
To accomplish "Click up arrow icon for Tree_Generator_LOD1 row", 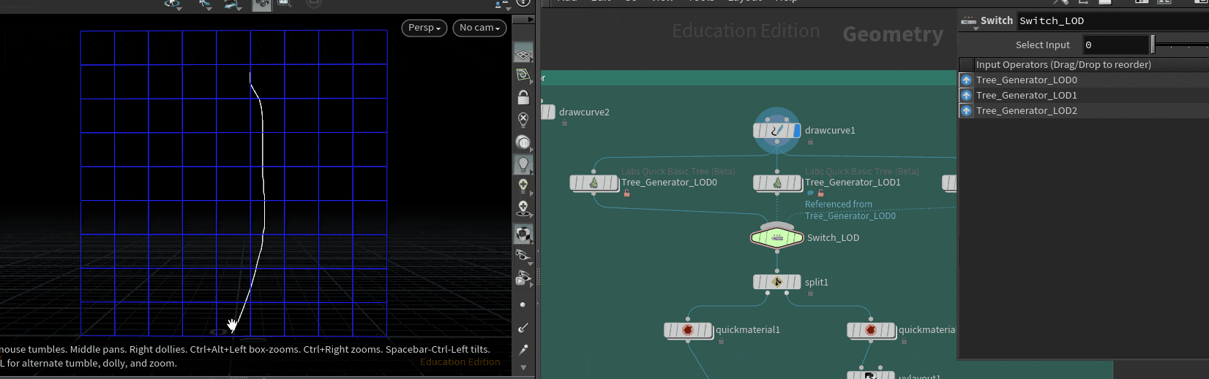I will click(966, 96).
